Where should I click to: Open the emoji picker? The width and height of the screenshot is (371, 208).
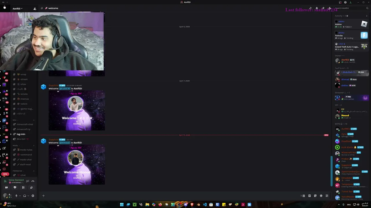321,196
